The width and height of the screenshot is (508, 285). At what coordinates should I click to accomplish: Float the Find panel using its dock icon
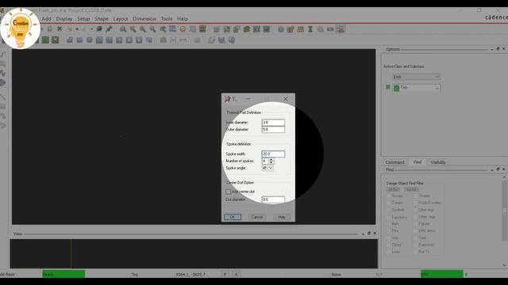498,169
